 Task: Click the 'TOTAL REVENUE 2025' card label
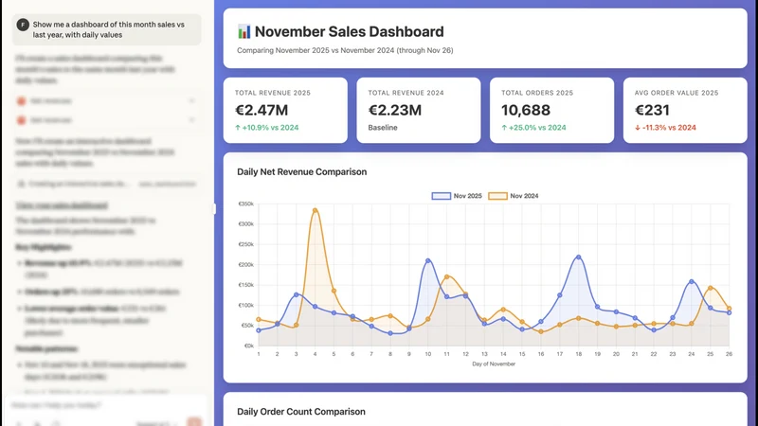pyautogui.click(x=273, y=93)
